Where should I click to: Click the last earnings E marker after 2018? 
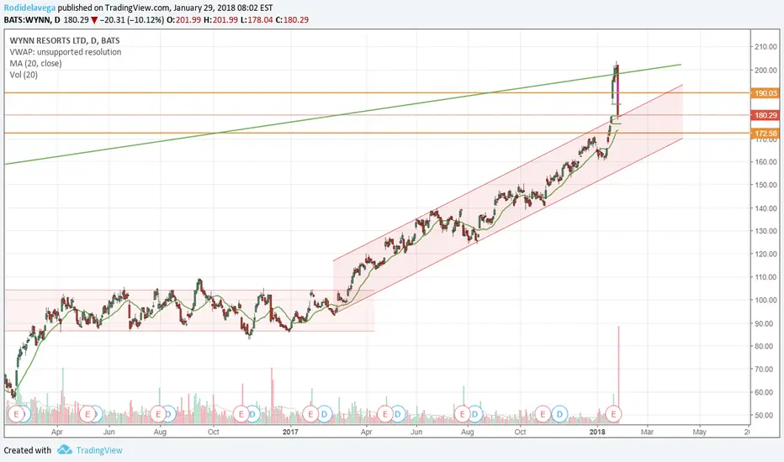click(613, 414)
